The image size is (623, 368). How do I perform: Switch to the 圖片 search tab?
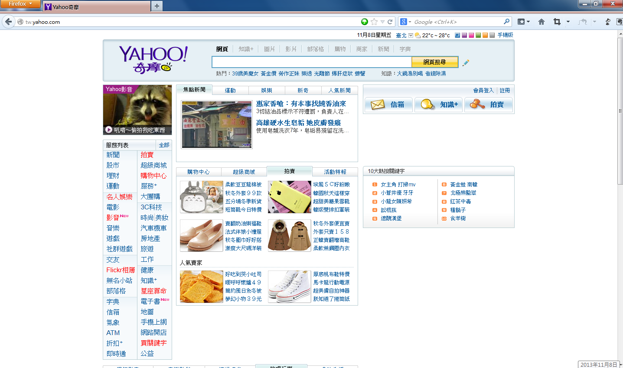click(x=269, y=49)
